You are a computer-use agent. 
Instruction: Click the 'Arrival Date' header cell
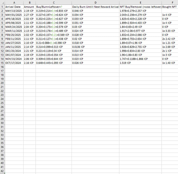coord(14,7)
